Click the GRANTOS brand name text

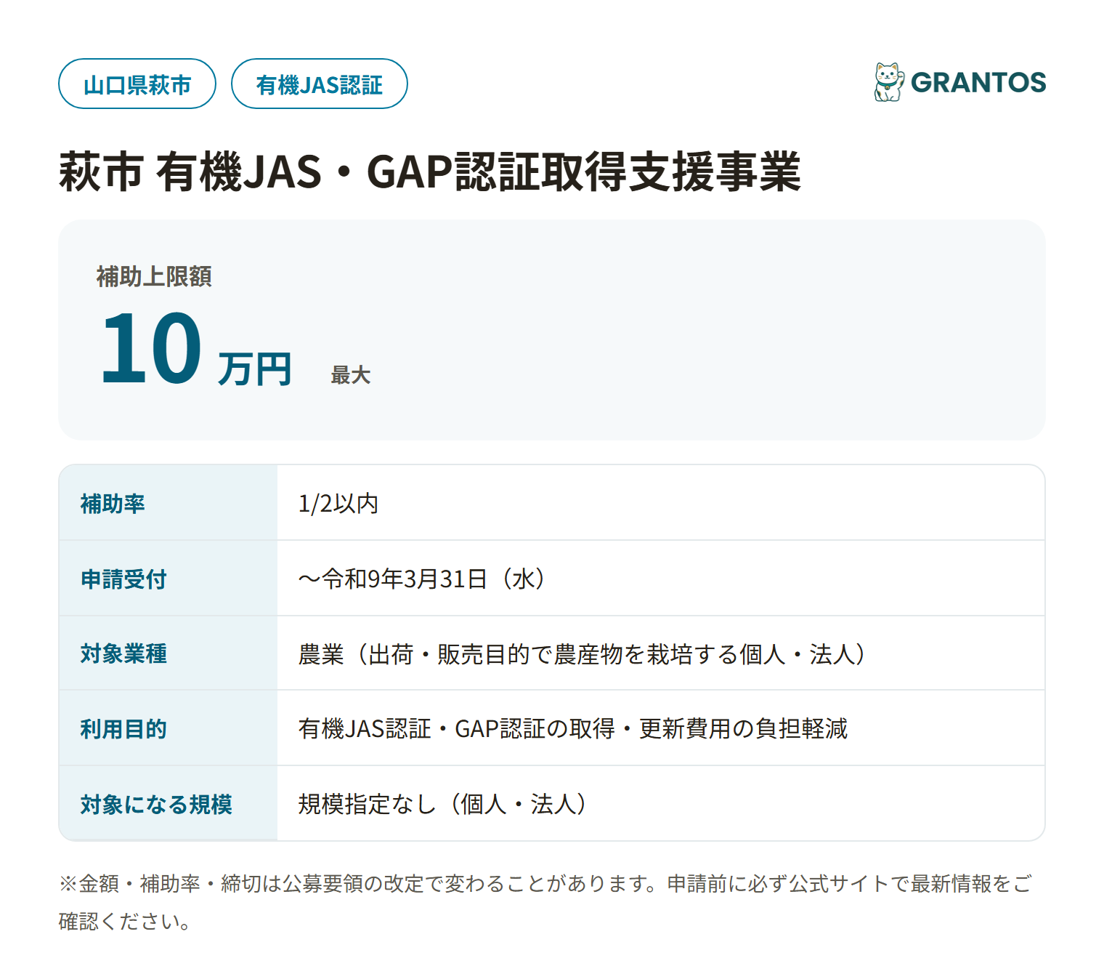pyautogui.click(x=978, y=83)
